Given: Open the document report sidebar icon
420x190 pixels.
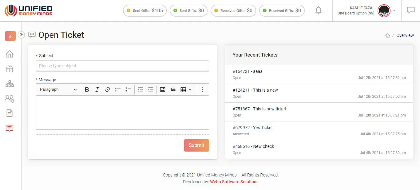Looking at the screenshot, I should [x=10, y=113].
